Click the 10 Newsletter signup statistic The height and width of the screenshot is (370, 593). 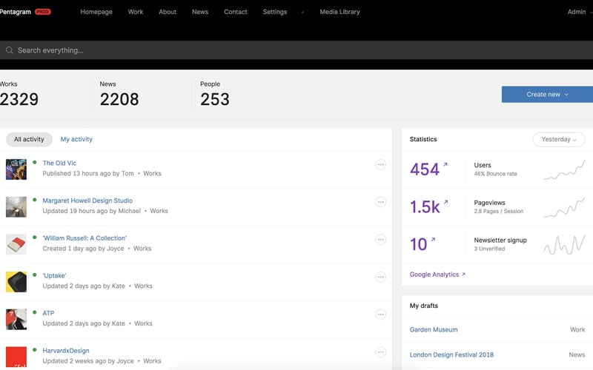(419, 244)
